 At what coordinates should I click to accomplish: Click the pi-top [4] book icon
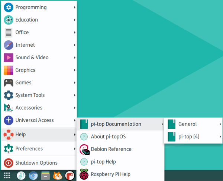coord(171,137)
